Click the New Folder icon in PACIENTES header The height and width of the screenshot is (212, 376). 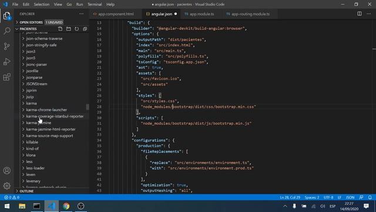(x=69, y=29)
